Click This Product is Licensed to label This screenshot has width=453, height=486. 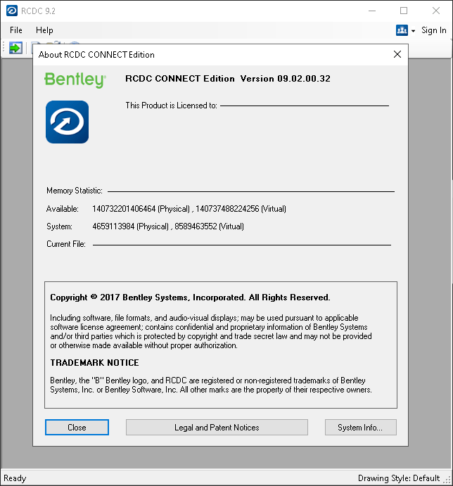171,105
